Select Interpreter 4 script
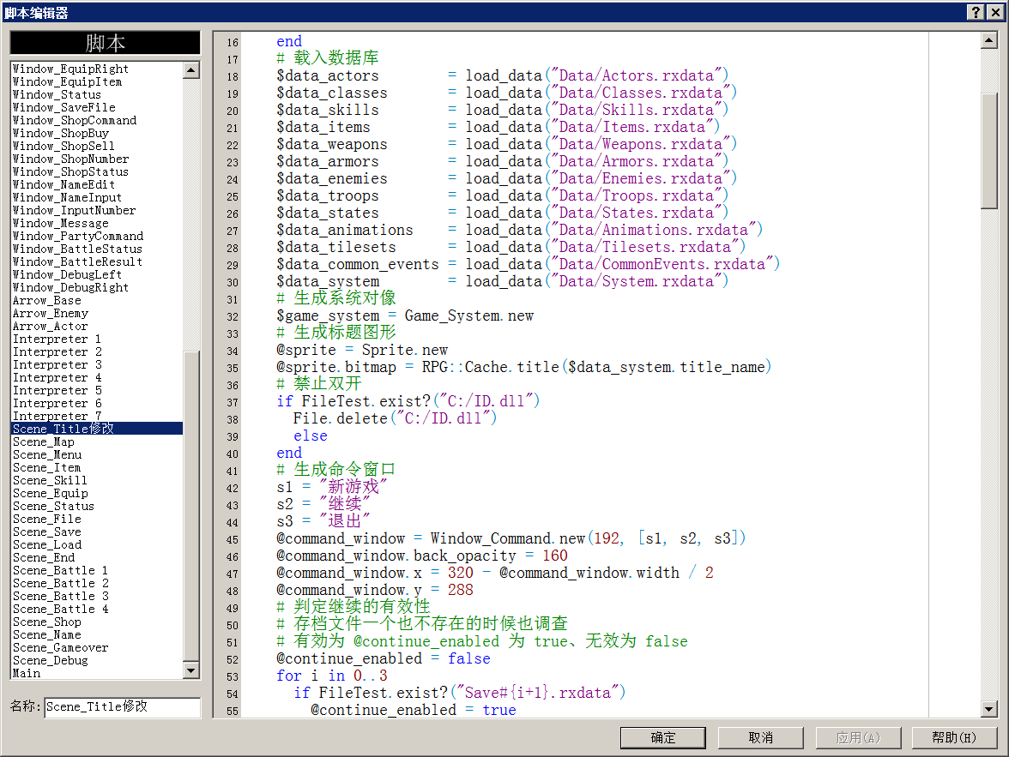The image size is (1009, 757). tap(97, 377)
